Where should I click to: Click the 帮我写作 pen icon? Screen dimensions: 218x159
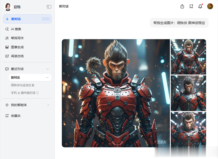(7, 38)
